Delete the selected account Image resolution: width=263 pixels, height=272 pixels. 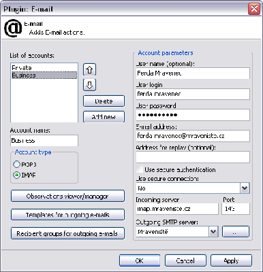(x=104, y=101)
